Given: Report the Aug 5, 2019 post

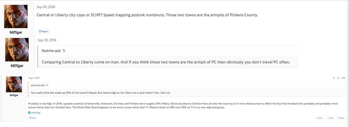Looking at the screenshot, I should (33, 118).
